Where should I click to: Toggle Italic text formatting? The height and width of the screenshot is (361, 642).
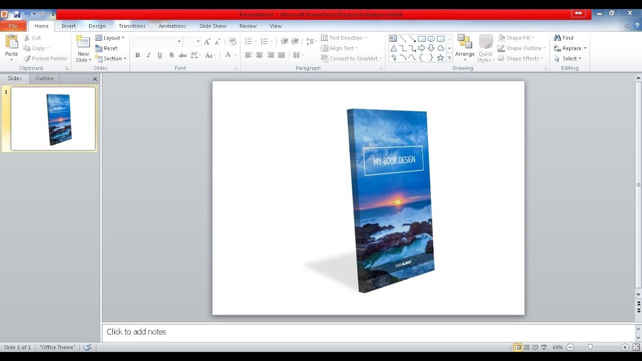148,55
